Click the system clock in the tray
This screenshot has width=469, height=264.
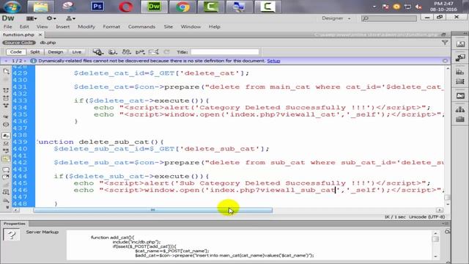(x=443, y=7)
